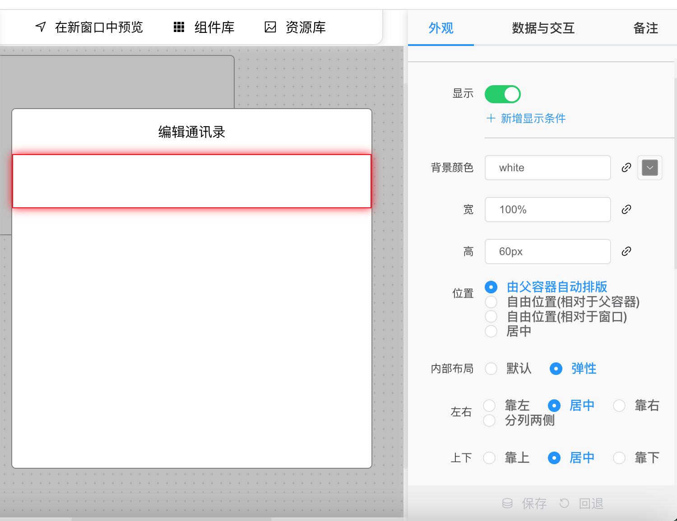Image resolution: width=677 pixels, height=521 pixels.
Task: Open the 资源库 panel
Action: pyautogui.click(x=295, y=27)
